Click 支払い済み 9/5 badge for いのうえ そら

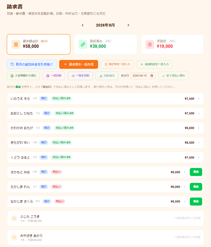pyautogui.click(x=61, y=98)
